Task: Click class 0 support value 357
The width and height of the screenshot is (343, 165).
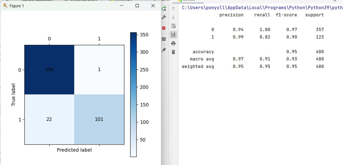Action: [x=320, y=30]
